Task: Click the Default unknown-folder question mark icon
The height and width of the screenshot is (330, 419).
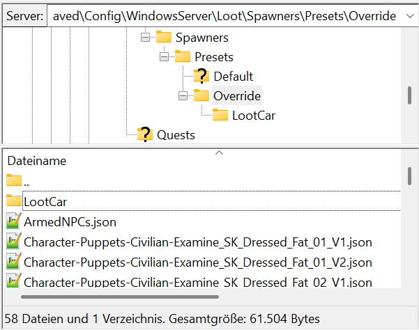Action: (202, 77)
